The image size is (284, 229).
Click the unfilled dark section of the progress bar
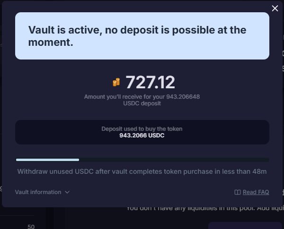pos(174,160)
